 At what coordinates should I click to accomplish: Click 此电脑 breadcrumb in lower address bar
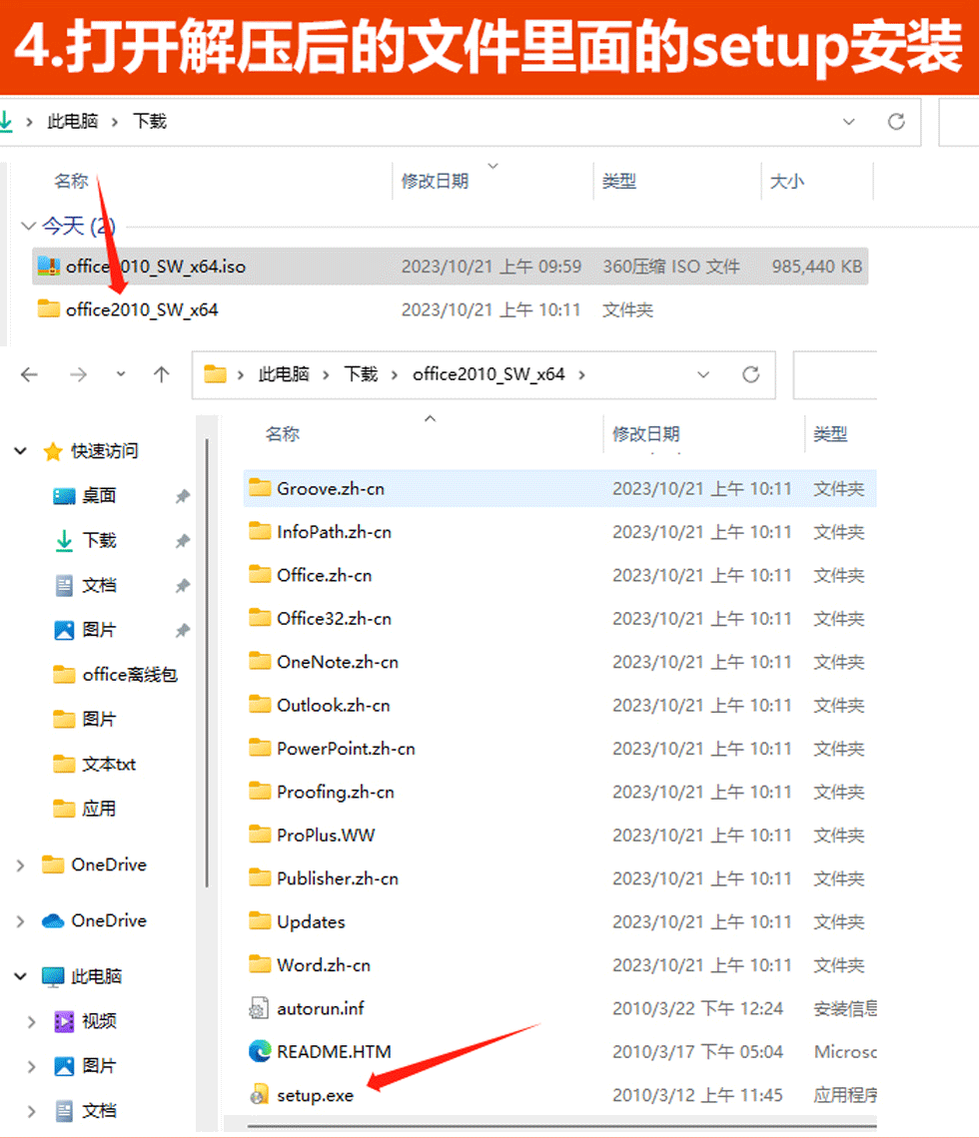(284, 374)
